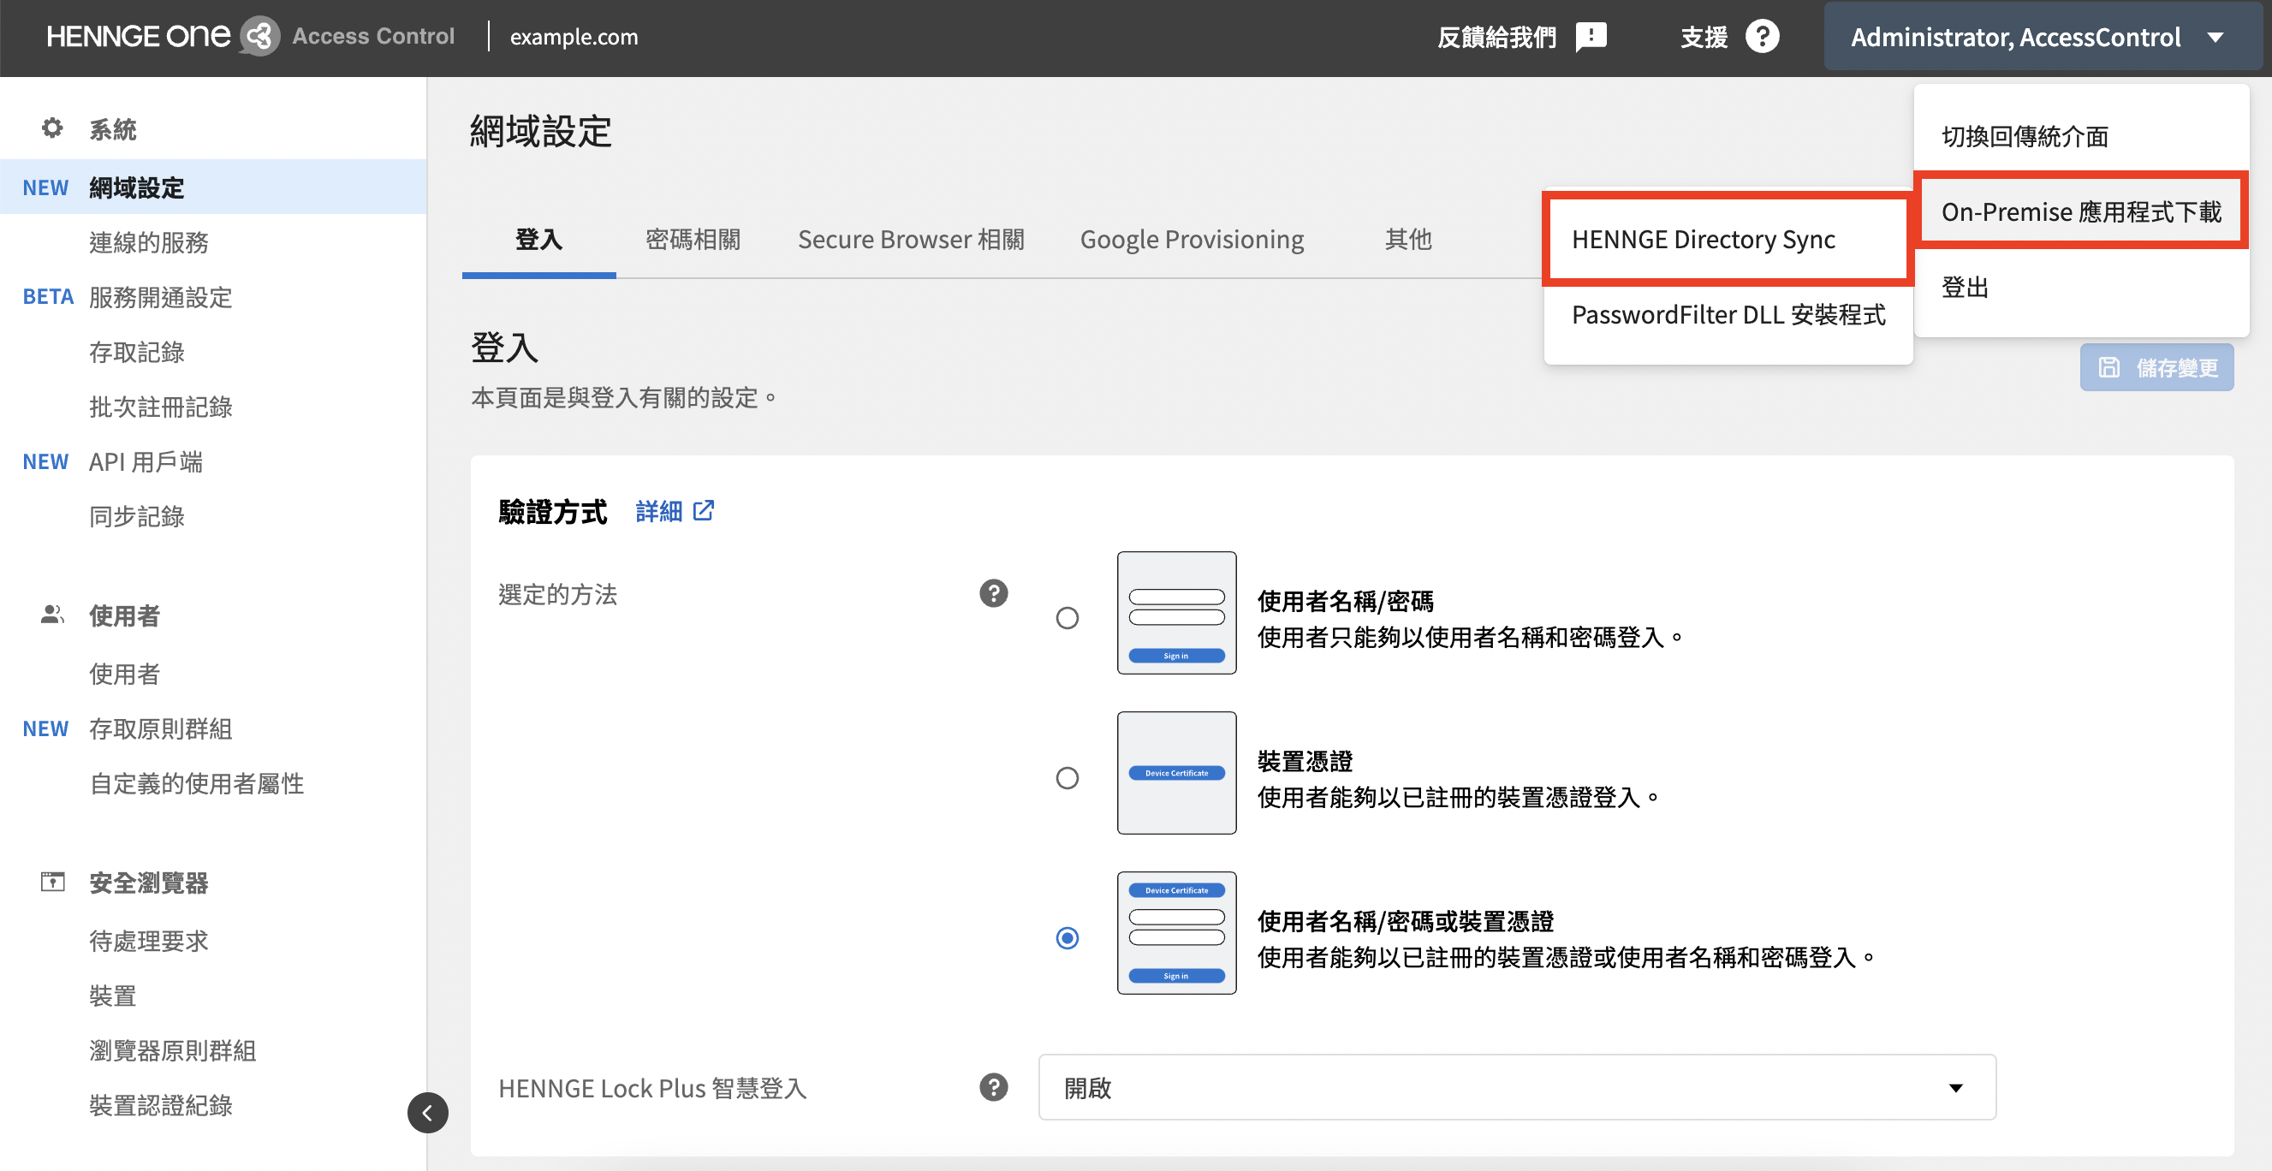Select On-Premise 應用程式下載 menu item
Viewport: 2272px width, 1171px height.
[x=2080, y=211]
